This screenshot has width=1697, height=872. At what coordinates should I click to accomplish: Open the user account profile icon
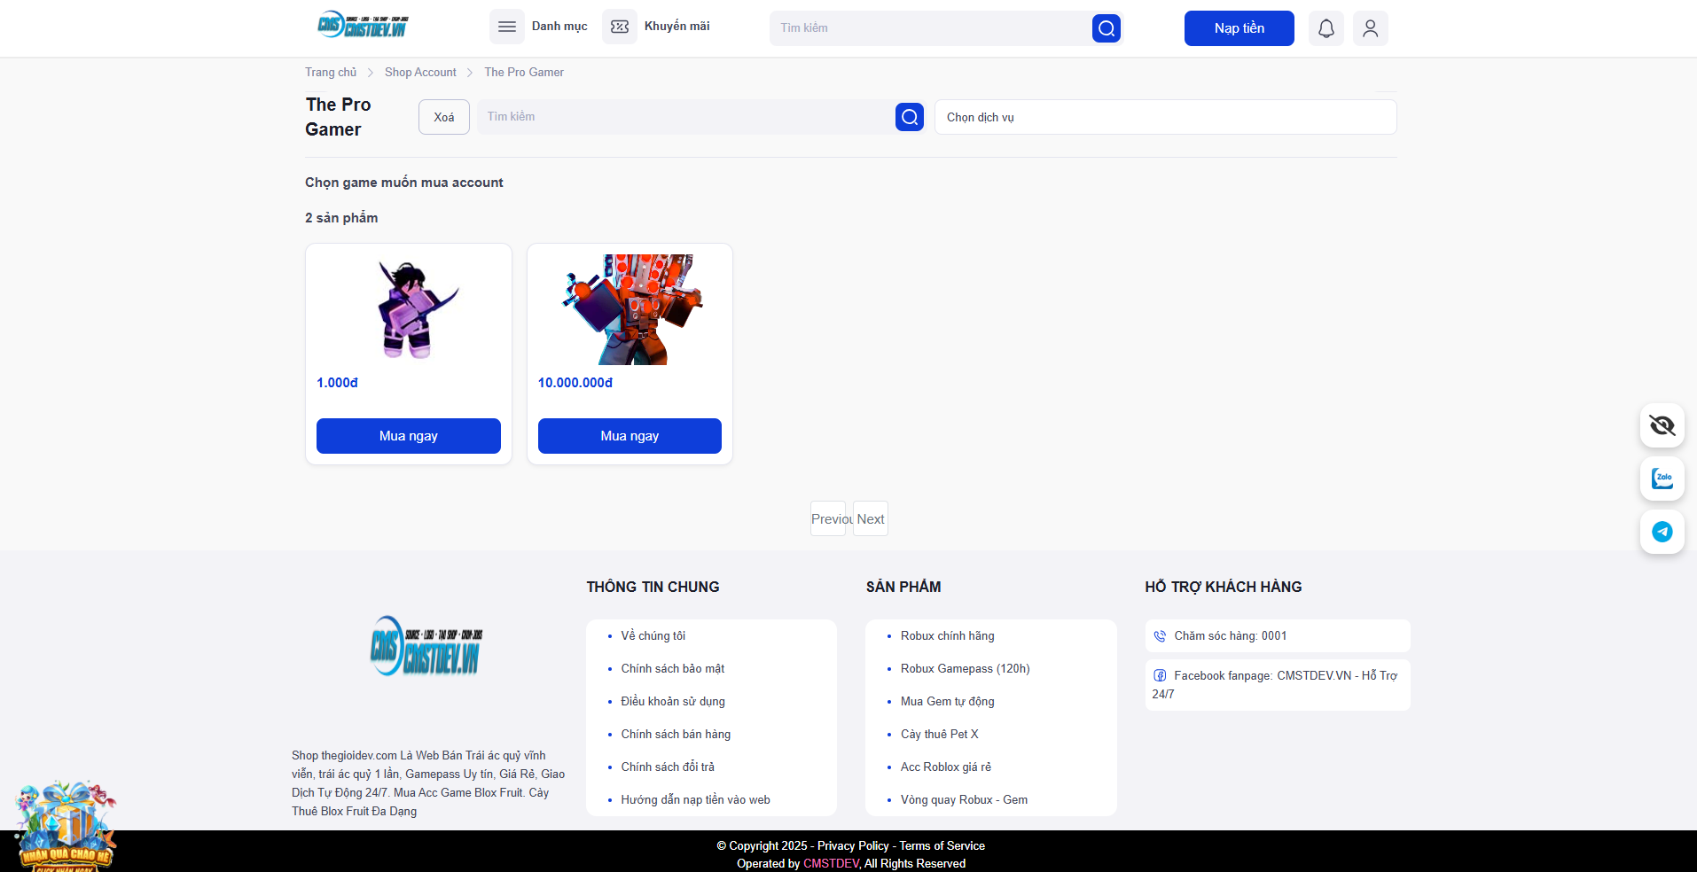pos(1370,28)
